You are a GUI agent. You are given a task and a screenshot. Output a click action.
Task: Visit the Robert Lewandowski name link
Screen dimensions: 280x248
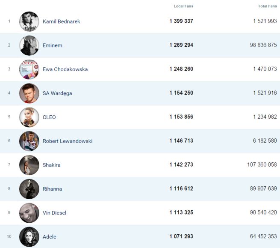[x=68, y=141]
